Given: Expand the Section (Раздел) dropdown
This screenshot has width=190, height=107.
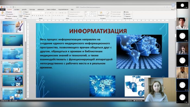Looking at the screenshot, I should tap(26, 16).
